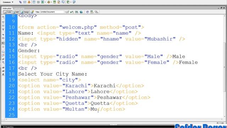The image size is (227, 128).
Task: Switch to Split view
Action: [16, 12]
